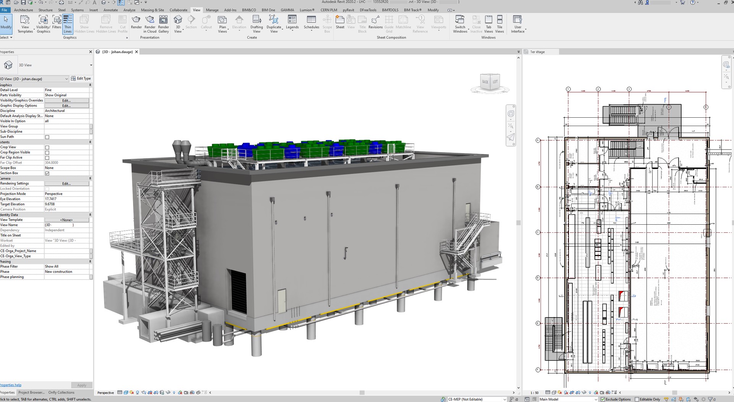The image size is (734, 402).
Task: Click the 1:50 scale control
Action: pos(534,392)
